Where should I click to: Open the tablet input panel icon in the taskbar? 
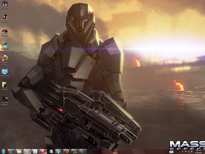[x=171, y=152]
